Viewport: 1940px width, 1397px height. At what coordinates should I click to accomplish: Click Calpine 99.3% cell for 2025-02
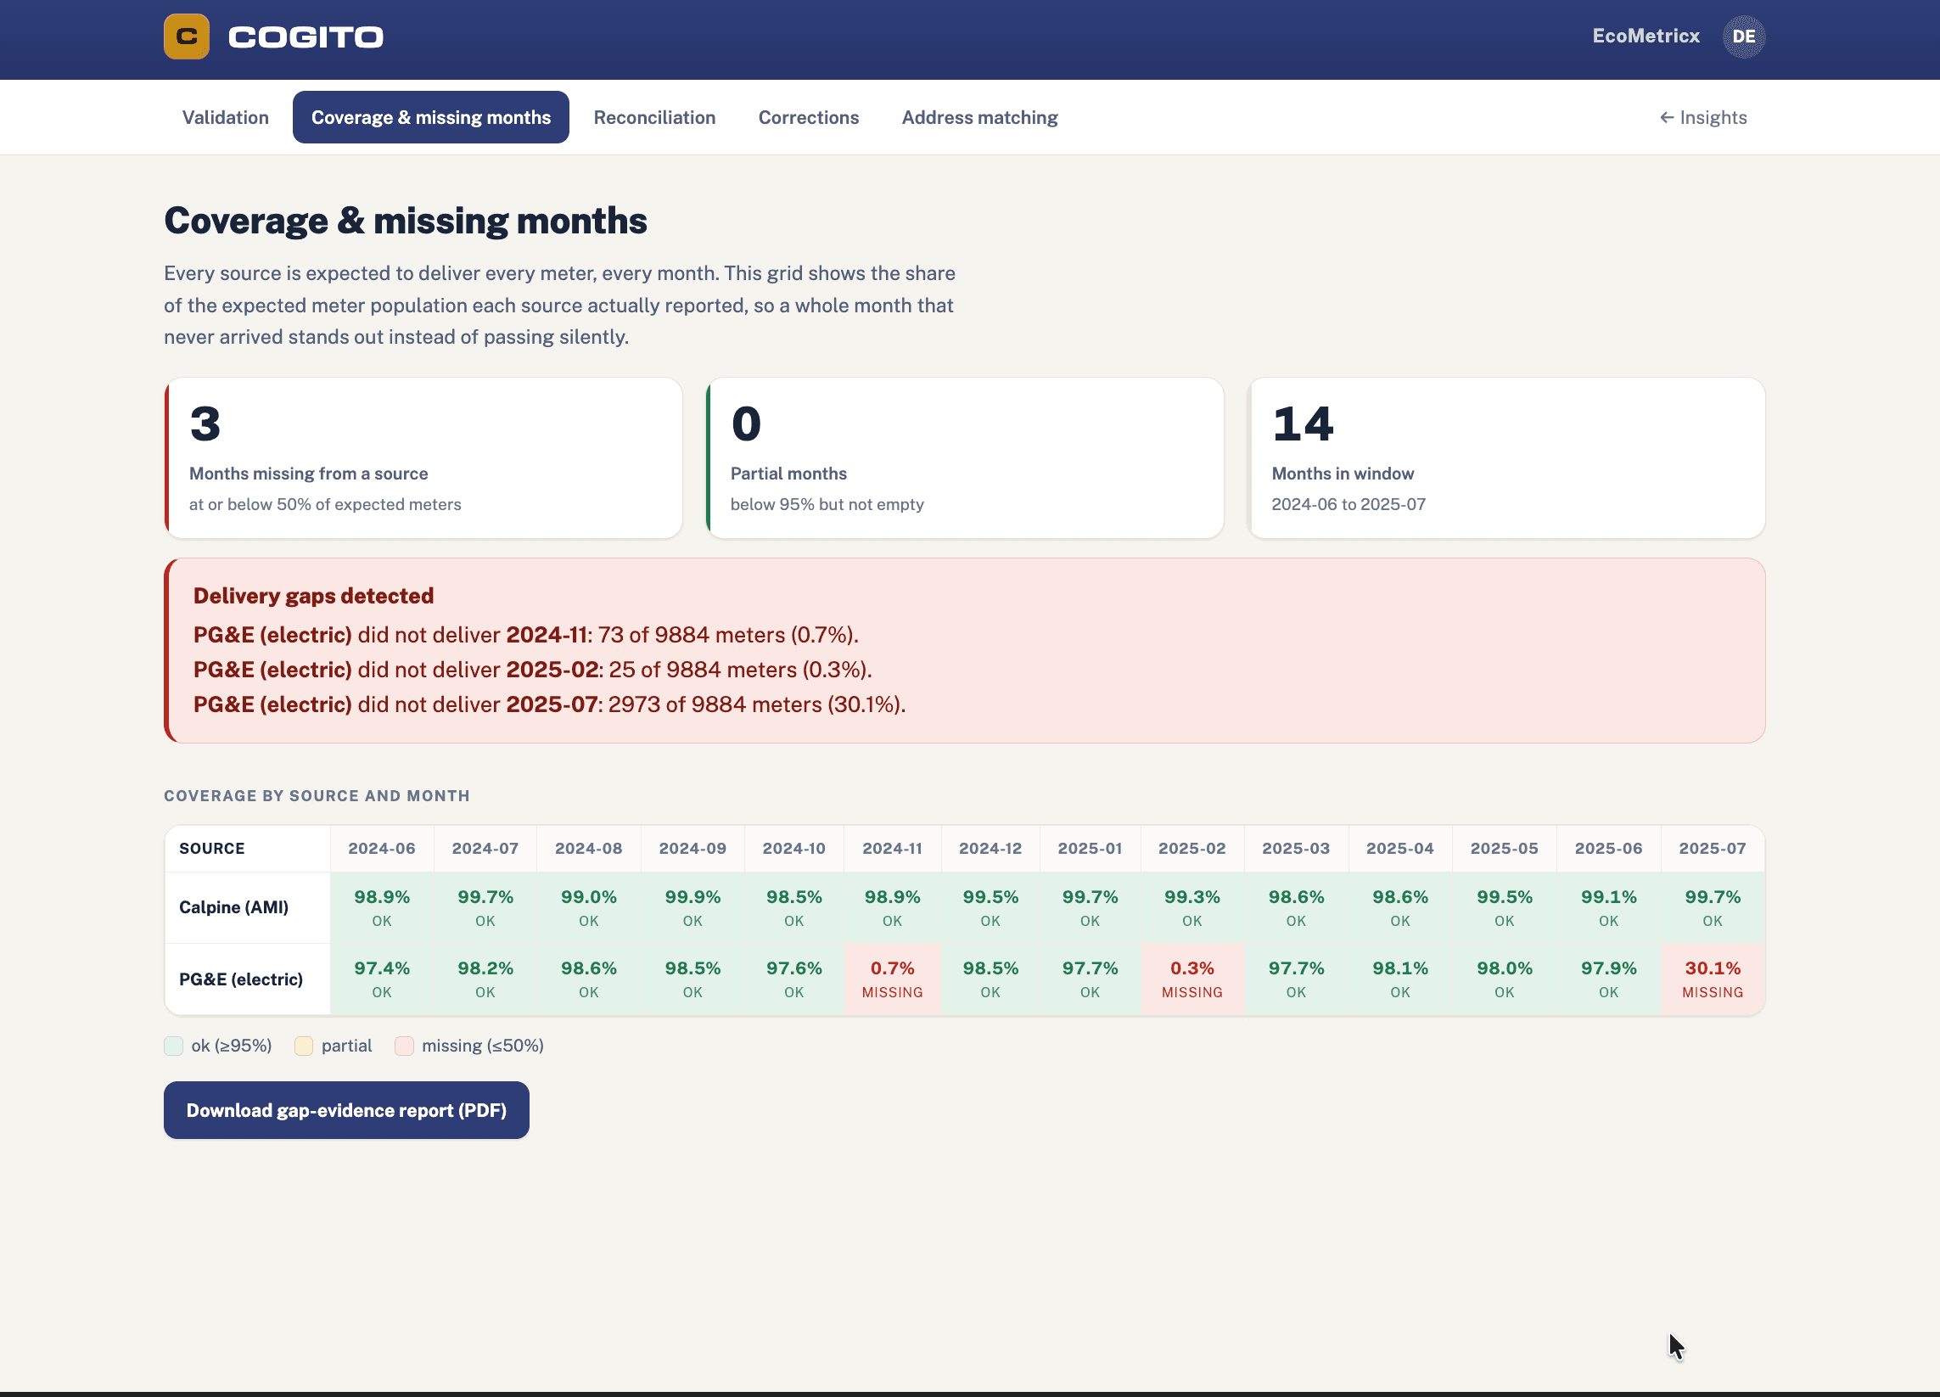pyautogui.click(x=1191, y=906)
